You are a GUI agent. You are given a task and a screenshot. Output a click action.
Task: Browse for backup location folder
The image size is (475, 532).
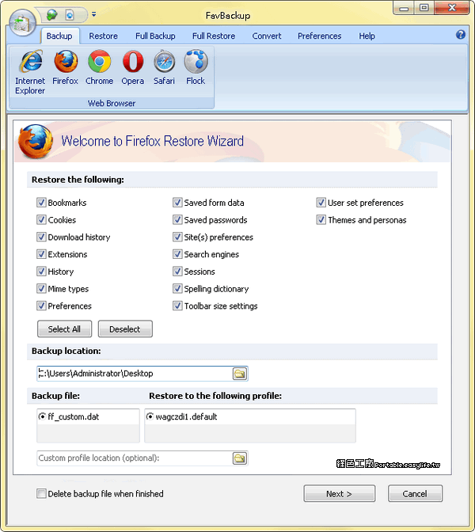(240, 374)
